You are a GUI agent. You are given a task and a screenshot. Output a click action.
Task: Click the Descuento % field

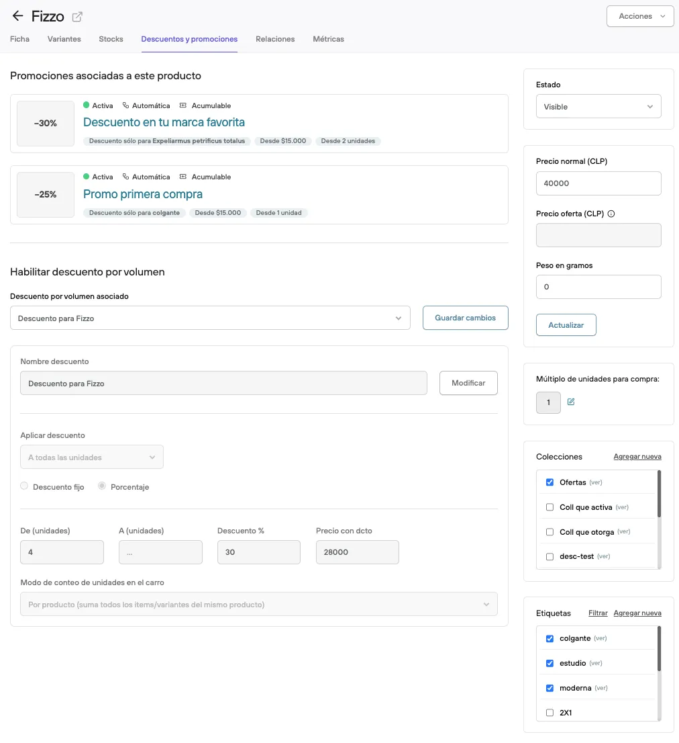pyautogui.click(x=259, y=552)
